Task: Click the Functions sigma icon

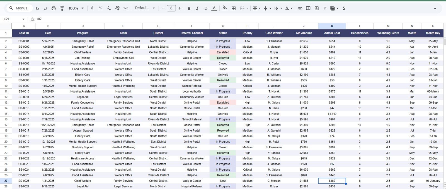Action: pyautogui.click(x=344, y=8)
